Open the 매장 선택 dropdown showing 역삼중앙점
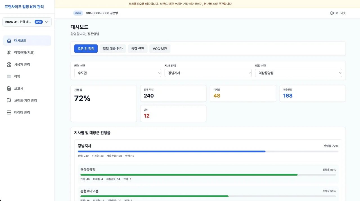This screenshot has height=201, width=360. pos(298,73)
